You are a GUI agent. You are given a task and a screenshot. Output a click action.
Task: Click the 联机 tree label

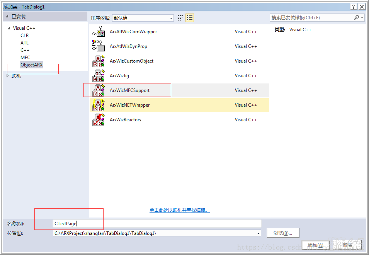click(16, 76)
